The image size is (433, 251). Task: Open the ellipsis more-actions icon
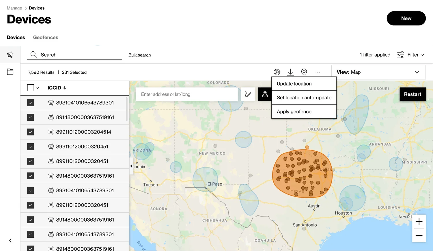318,72
